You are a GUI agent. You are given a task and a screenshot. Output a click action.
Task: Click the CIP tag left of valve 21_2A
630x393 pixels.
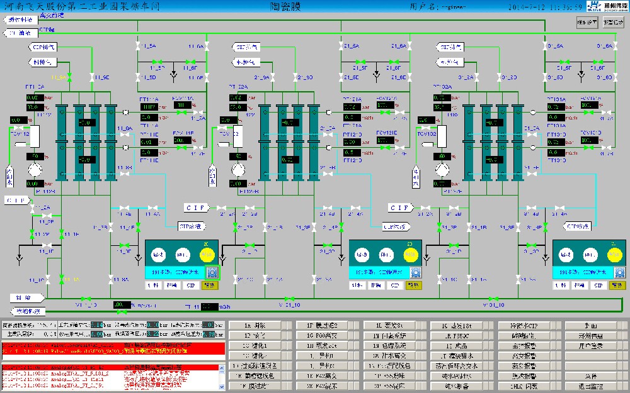197,208
